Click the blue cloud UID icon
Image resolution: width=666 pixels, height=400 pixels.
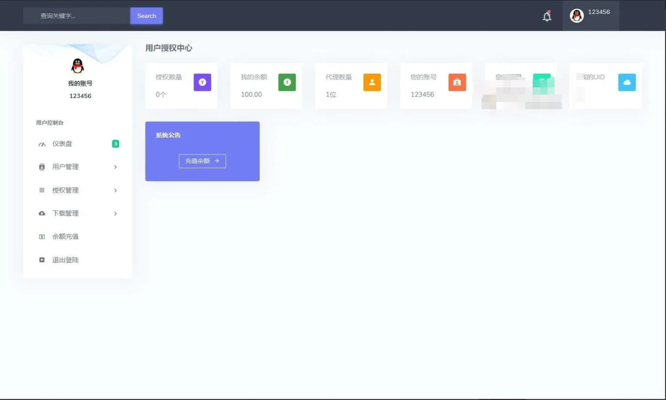tap(627, 83)
